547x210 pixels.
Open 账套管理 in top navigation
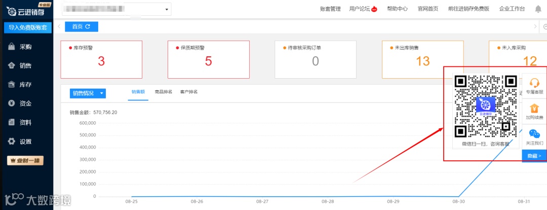click(x=330, y=9)
